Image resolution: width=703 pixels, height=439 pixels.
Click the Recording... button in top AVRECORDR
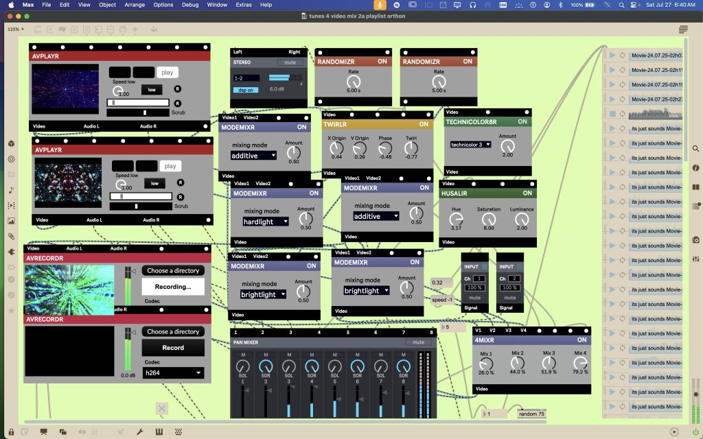(173, 287)
